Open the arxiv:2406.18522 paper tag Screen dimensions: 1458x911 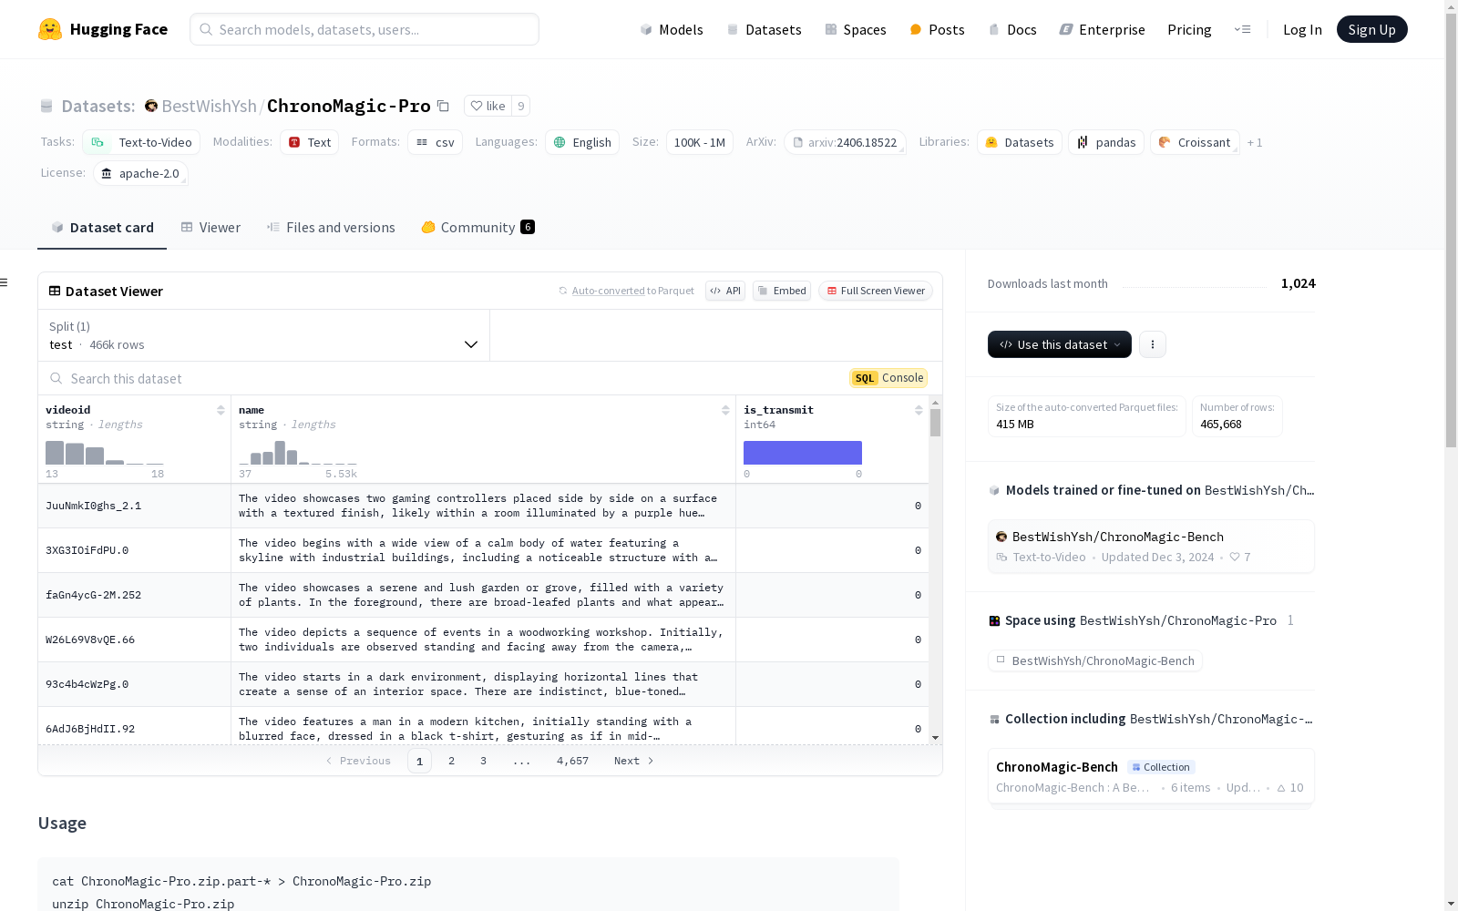(x=845, y=142)
